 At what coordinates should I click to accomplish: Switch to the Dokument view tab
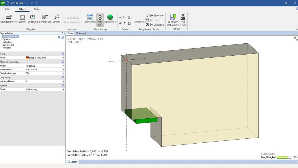[81, 33]
